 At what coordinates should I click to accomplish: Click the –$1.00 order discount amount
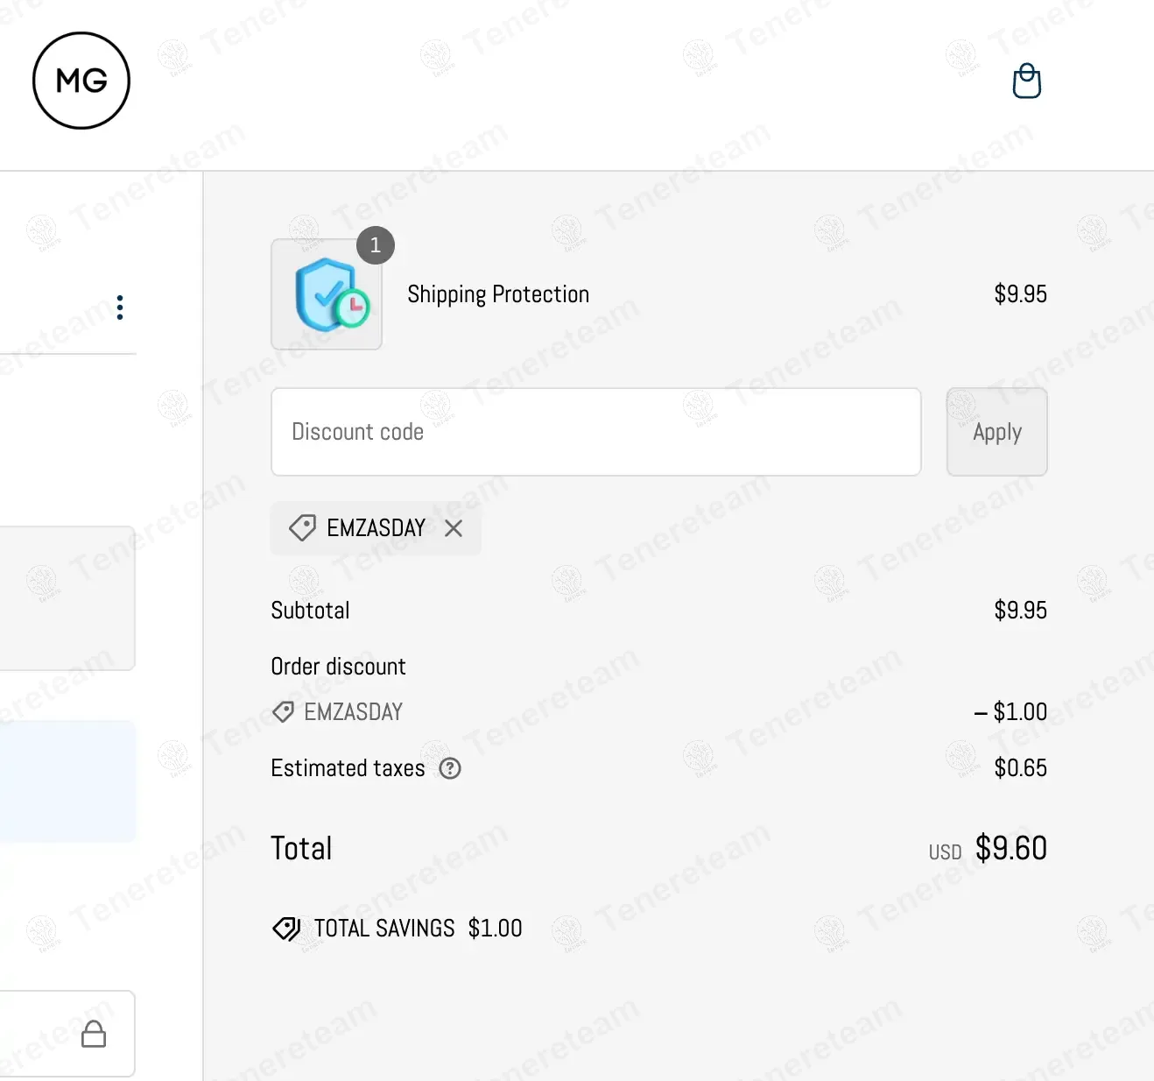(x=1010, y=711)
